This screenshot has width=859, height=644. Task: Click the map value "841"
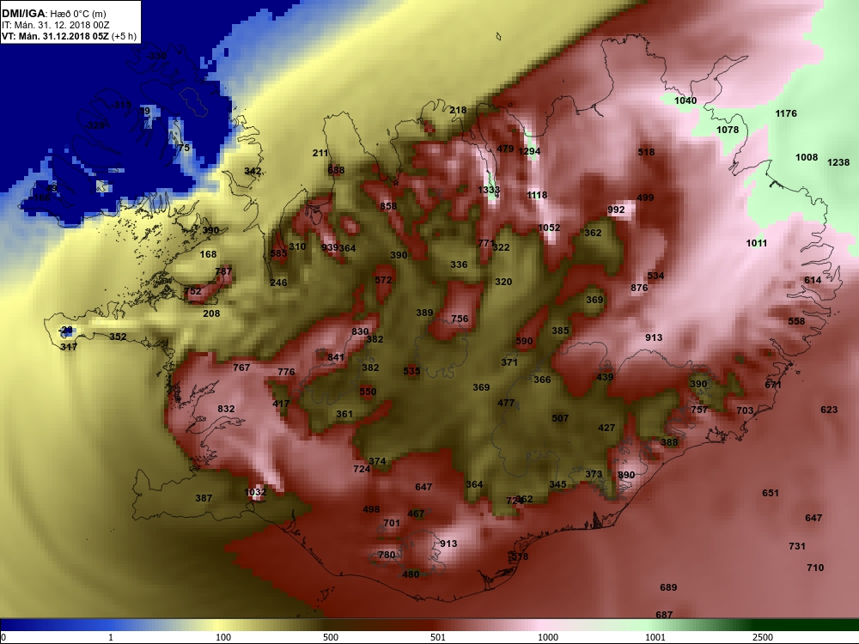coord(336,357)
